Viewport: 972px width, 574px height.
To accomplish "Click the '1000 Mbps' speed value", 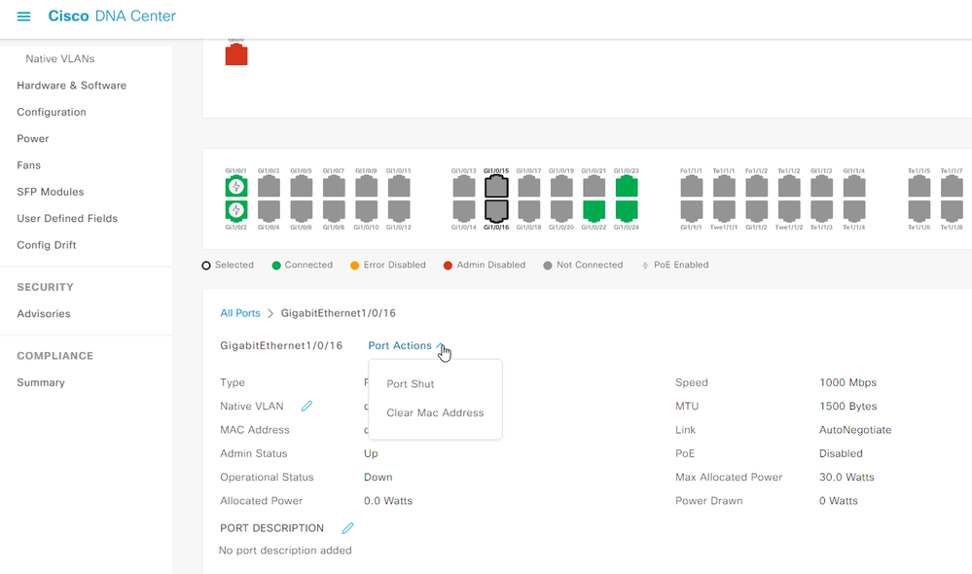I will pyautogui.click(x=848, y=382).
